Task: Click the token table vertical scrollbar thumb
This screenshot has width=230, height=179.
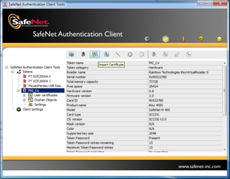Action: pos(225,90)
